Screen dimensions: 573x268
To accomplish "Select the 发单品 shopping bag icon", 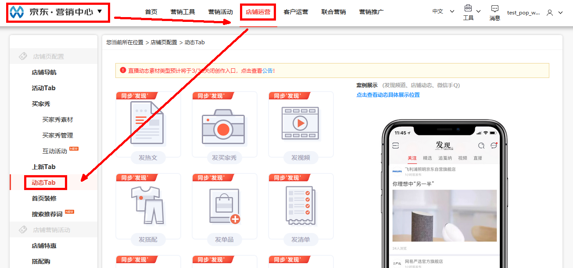I will click(224, 205).
